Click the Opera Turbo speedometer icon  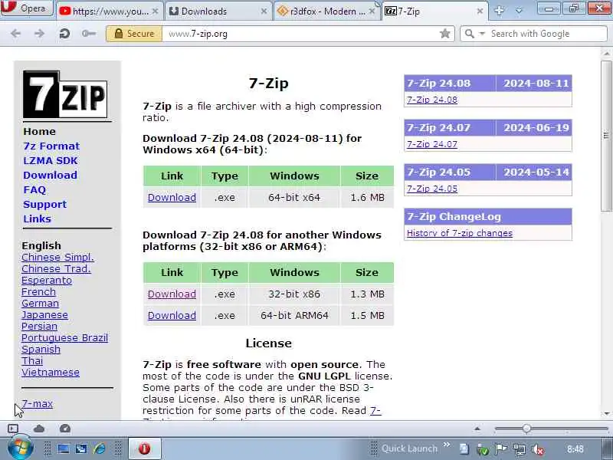[x=65, y=429]
